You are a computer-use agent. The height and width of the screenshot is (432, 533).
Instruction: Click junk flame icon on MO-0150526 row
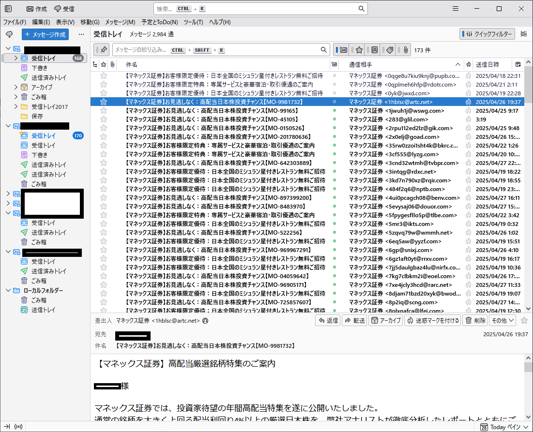[x=469, y=128]
